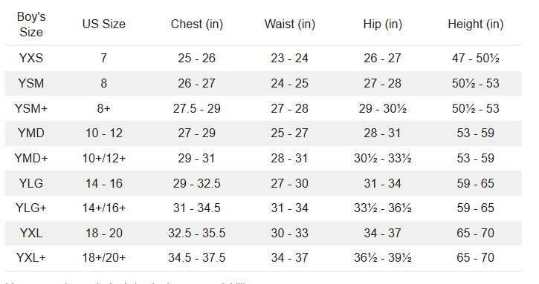This screenshot has width=539, height=284.
Task: Click the YSM size cell
Action: pyautogui.click(x=31, y=83)
